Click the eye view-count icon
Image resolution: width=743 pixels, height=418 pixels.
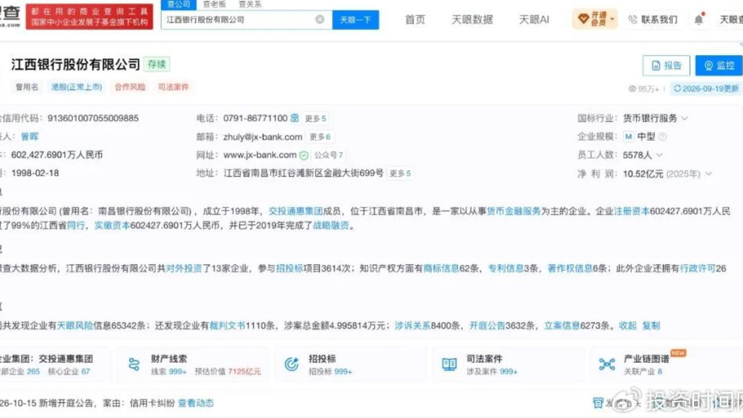633,89
